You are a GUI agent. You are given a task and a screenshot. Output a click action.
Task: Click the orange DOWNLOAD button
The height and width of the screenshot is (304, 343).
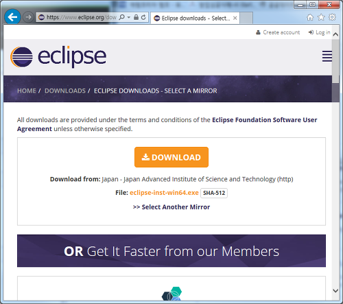pos(171,157)
